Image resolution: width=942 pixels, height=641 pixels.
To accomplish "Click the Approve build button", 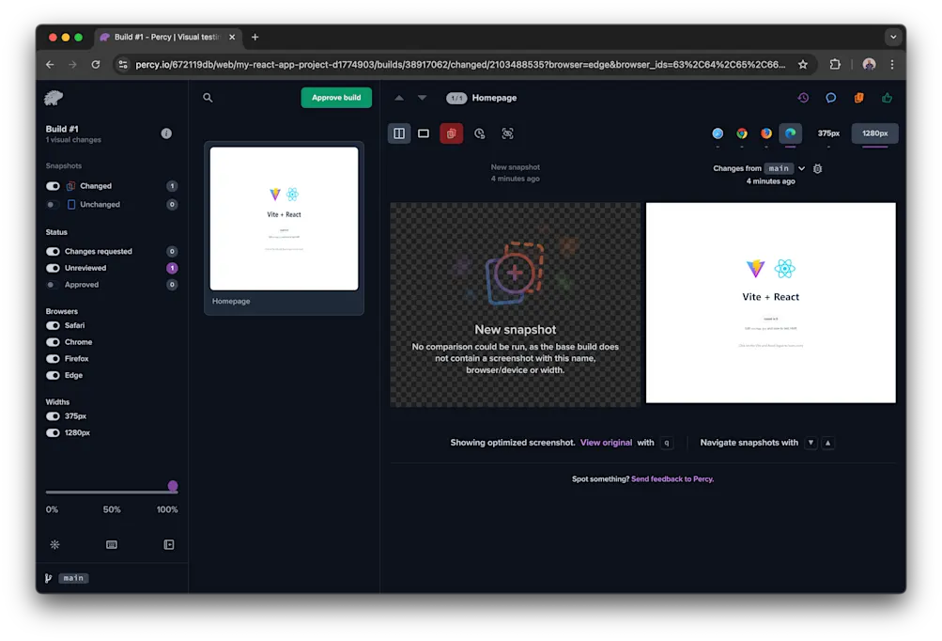I will click(335, 97).
